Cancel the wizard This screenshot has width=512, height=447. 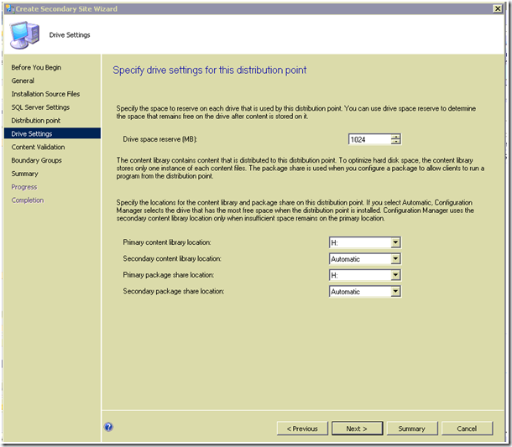click(x=467, y=429)
